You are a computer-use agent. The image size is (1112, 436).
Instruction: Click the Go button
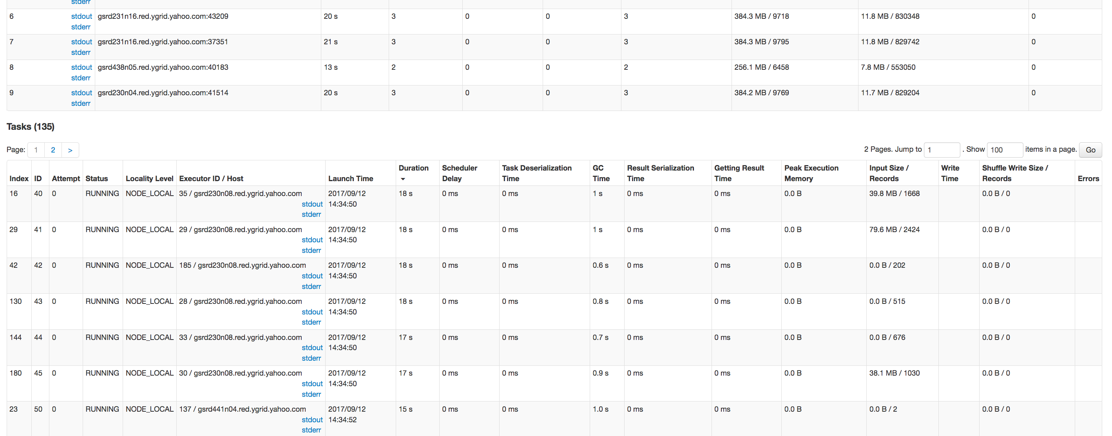pos(1090,150)
